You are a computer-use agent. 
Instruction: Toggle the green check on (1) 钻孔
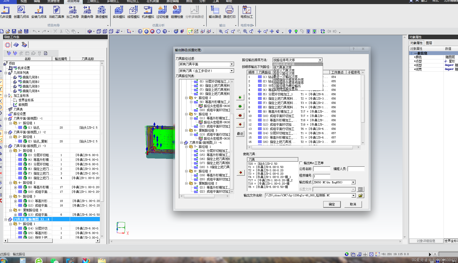[x=25, y=128]
